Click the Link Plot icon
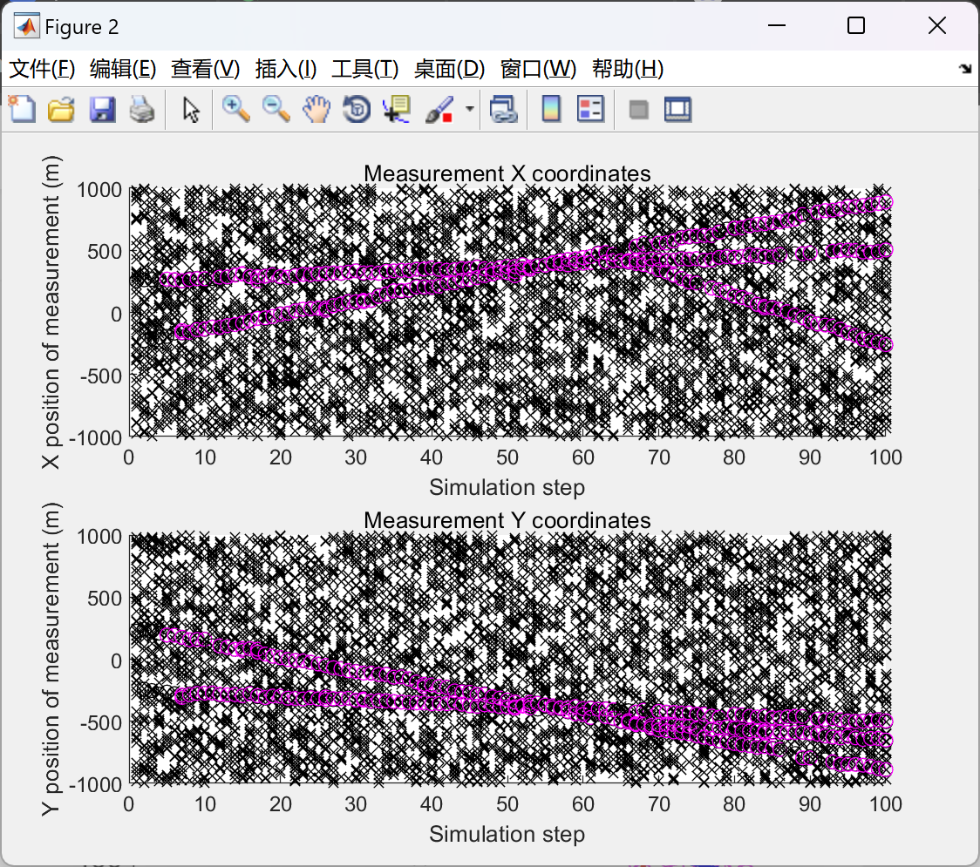Image resolution: width=980 pixels, height=867 pixels. click(x=504, y=109)
